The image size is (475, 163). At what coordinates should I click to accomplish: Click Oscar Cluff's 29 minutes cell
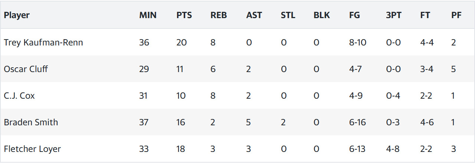(144, 69)
